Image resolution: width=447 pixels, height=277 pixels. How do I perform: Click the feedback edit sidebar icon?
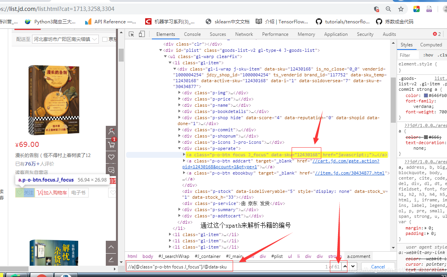[x=111, y=259]
